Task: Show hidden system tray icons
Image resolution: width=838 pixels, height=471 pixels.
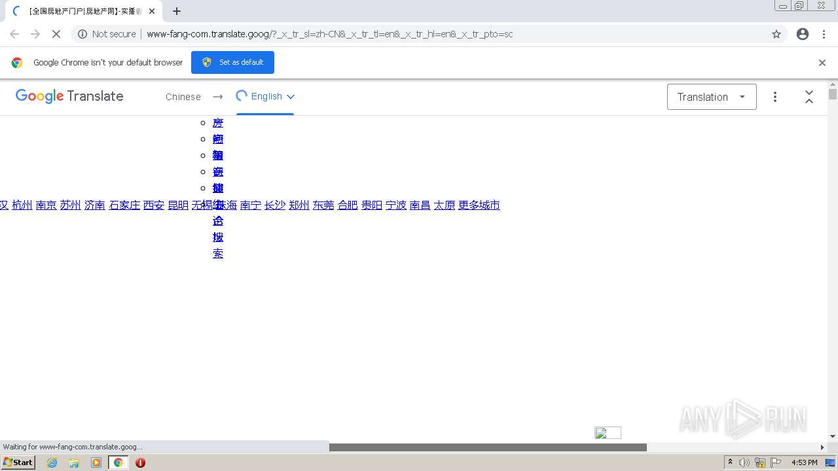Action: point(731,462)
